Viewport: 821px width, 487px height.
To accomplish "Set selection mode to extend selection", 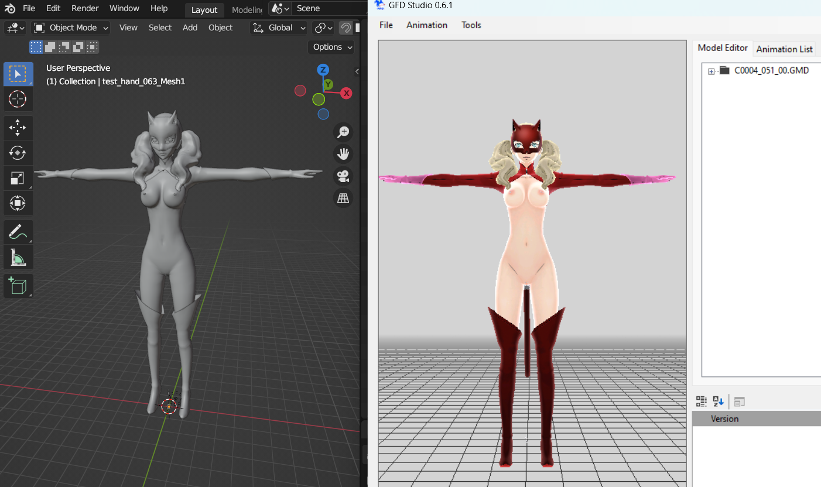I will [50, 47].
